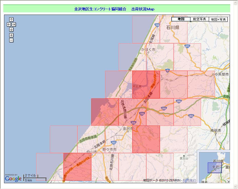Click the かほく市 city label
The image size is (238, 189).
(x=148, y=50)
